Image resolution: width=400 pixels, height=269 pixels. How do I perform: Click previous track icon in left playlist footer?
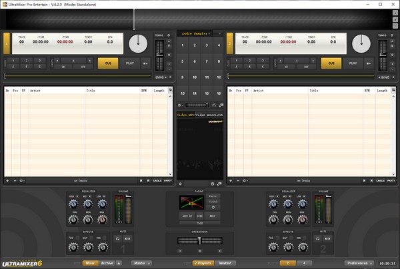tap(141, 181)
